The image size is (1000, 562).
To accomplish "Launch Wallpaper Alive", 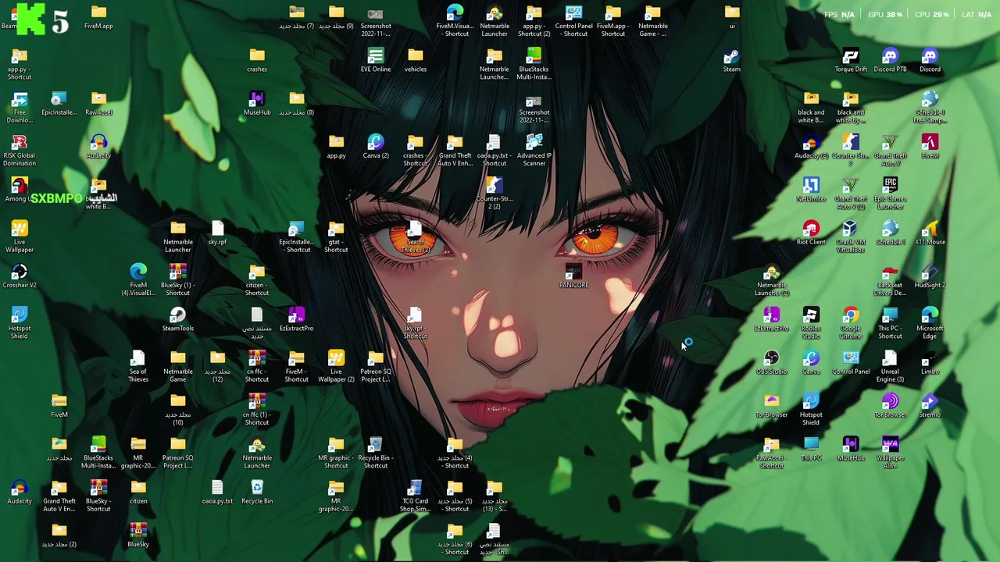I will pos(890,452).
